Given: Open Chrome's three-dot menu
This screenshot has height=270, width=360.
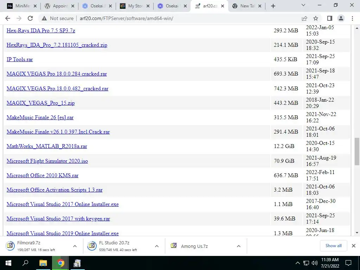Looking at the screenshot, I should point(352,18).
